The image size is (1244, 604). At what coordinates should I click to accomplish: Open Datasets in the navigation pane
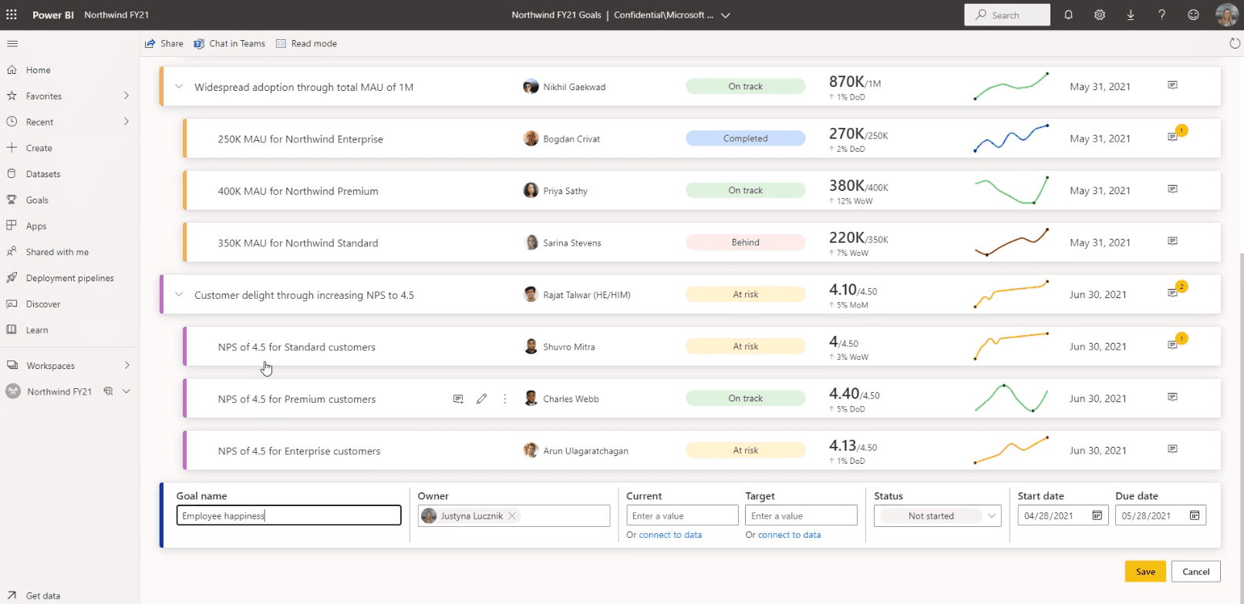click(x=43, y=174)
